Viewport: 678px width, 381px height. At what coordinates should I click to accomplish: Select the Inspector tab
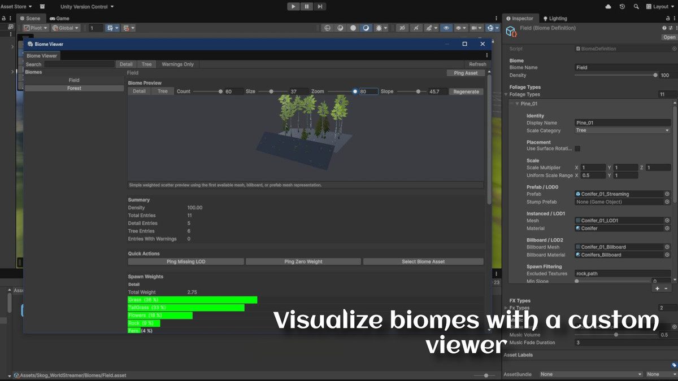[519, 18]
